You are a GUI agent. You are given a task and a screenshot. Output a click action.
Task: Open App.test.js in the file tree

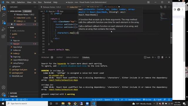[18, 47]
